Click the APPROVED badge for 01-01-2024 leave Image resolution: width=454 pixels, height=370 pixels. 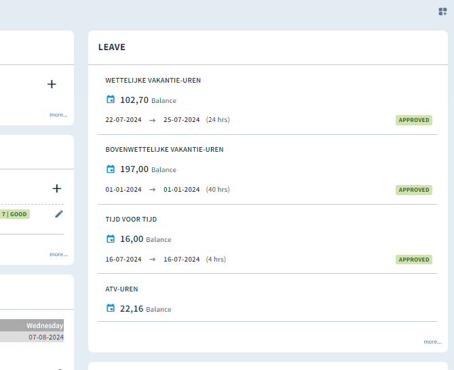coord(414,190)
